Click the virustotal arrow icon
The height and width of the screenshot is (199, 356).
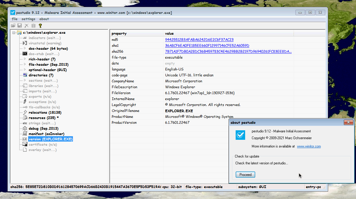tap(25, 43)
